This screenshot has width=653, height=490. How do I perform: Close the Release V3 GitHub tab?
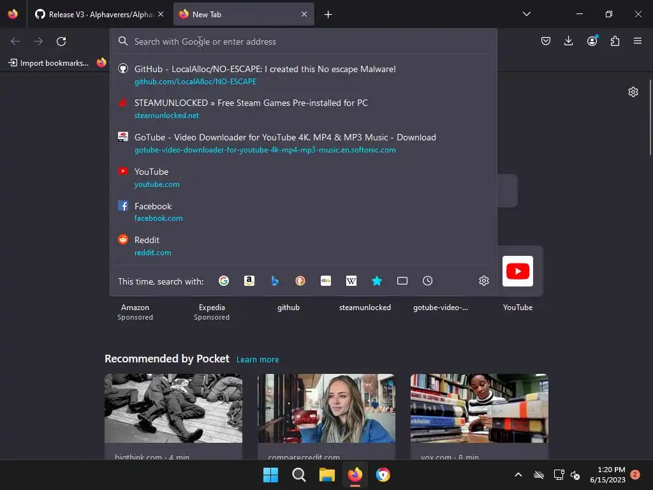(x=161, y=14)
